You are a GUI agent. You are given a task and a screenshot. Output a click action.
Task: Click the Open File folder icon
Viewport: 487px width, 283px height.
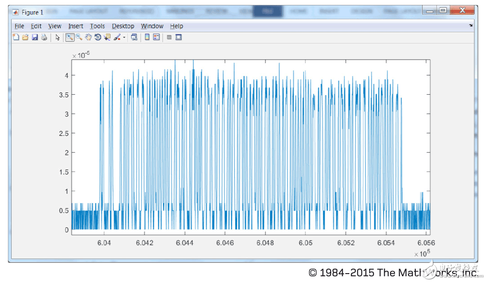(25, 38)
